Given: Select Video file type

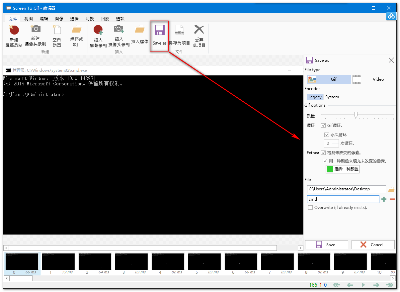Looking at the screenshot, I should pyautogui.click(x=373, y=79).
